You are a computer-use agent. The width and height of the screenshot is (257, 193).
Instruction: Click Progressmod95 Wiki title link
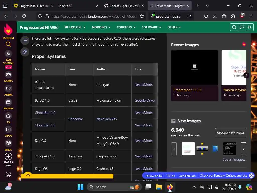[x=39, y=27]
